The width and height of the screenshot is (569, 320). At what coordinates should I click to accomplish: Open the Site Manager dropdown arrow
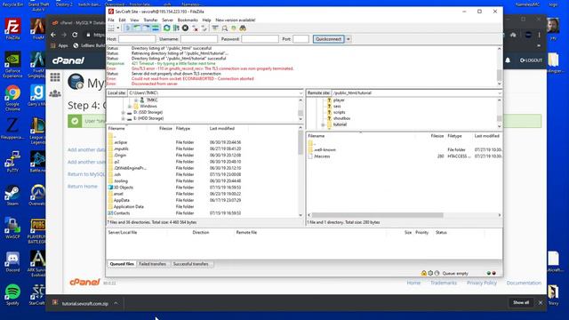pos(118,28)
